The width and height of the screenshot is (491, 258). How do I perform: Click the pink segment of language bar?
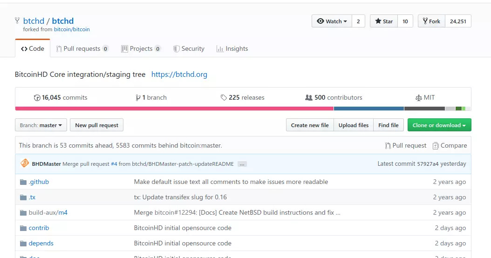174,109
